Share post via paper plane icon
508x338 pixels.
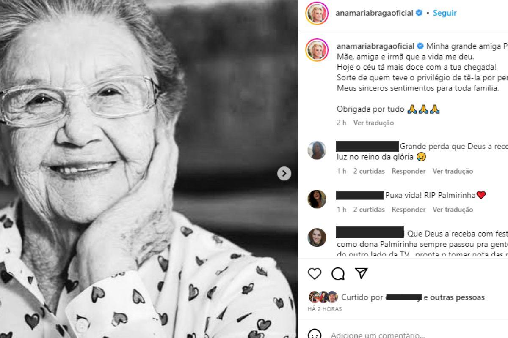(361, 273)
